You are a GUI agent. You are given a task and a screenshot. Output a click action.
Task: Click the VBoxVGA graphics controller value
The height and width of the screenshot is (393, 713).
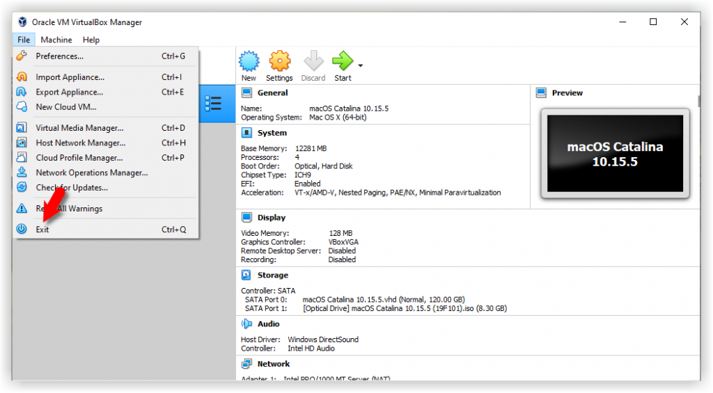(343, 241)
